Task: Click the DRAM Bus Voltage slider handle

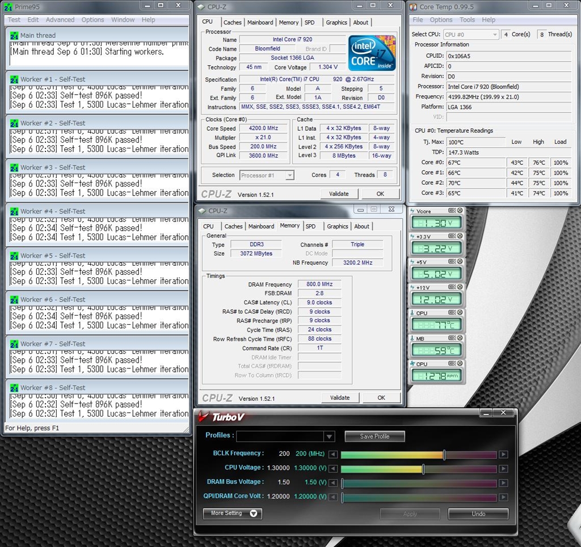Action: 342,483
